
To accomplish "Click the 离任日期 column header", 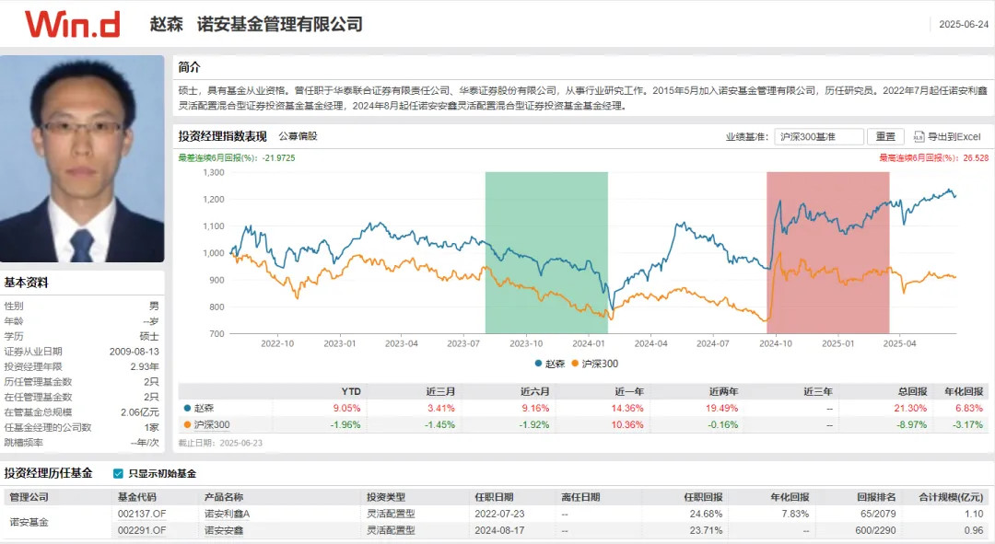I will [x=580, y=497].
